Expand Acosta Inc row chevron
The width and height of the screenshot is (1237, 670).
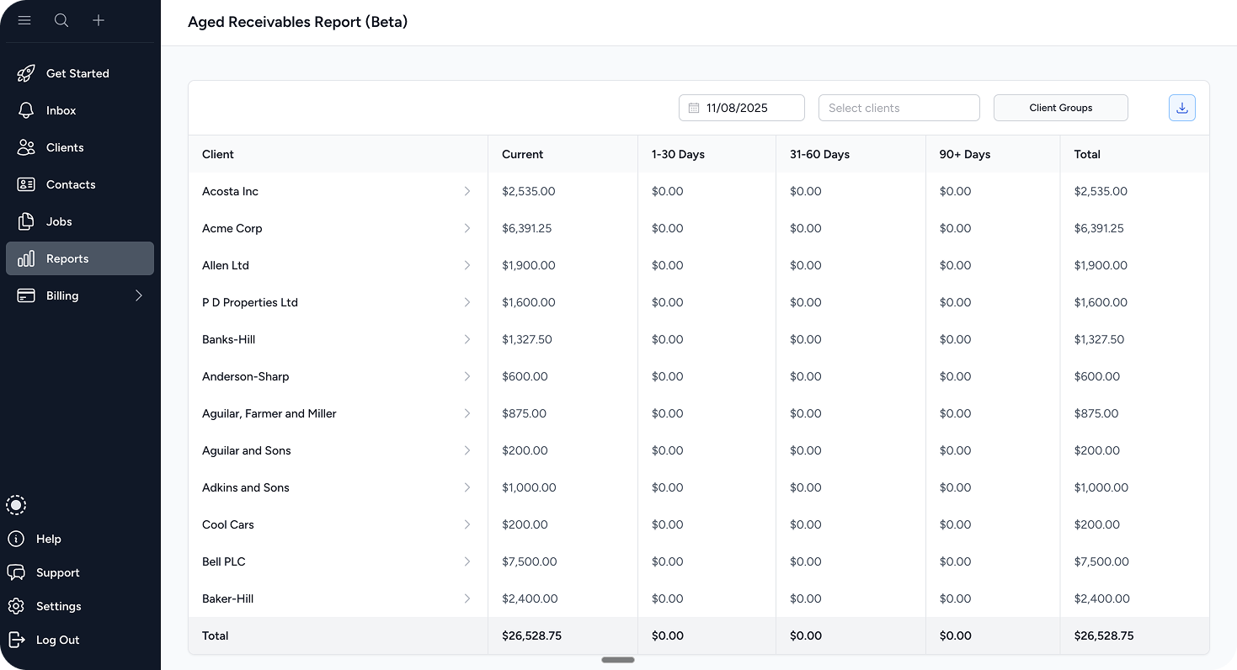coord(467,191)
